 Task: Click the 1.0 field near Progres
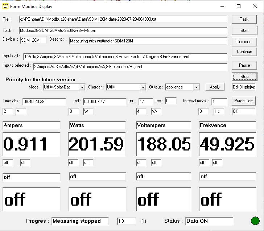click(127, 221)
